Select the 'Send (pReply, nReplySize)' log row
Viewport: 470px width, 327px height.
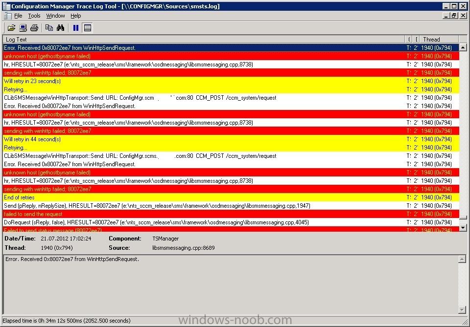pyautogui.click(x=231, y=205)
